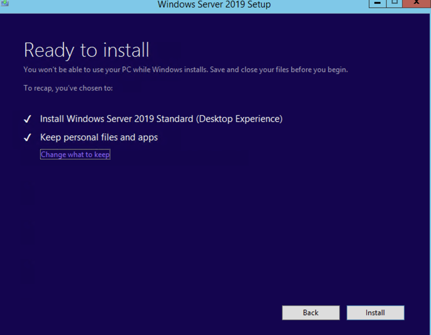Select 'Install Windows Server 2019 Standard (Desktop Experience)' text

coord(161,119)
